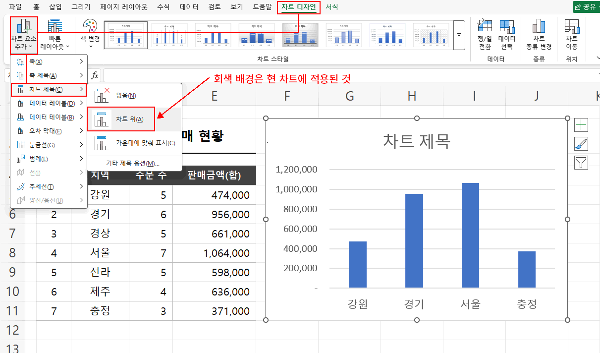Open the chart styles brush icon beside chart
The image size is (600, 353).
[x=581, y=144]
